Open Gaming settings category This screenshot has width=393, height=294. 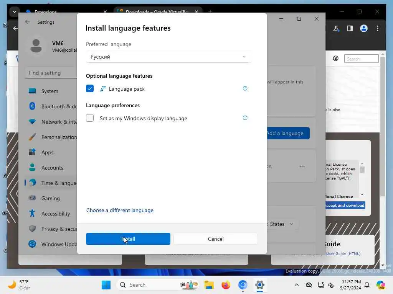coord(51,198)
